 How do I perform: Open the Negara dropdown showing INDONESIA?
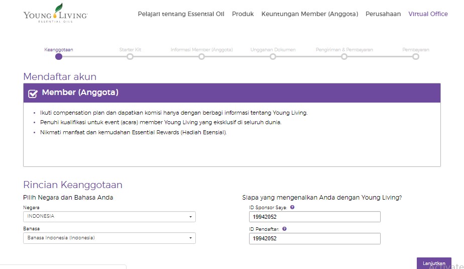(109, 217)
